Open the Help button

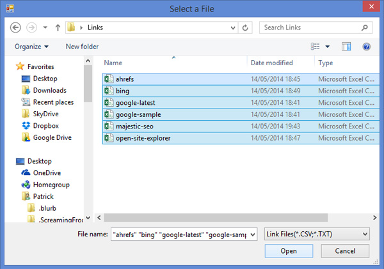tap(366, 47)
